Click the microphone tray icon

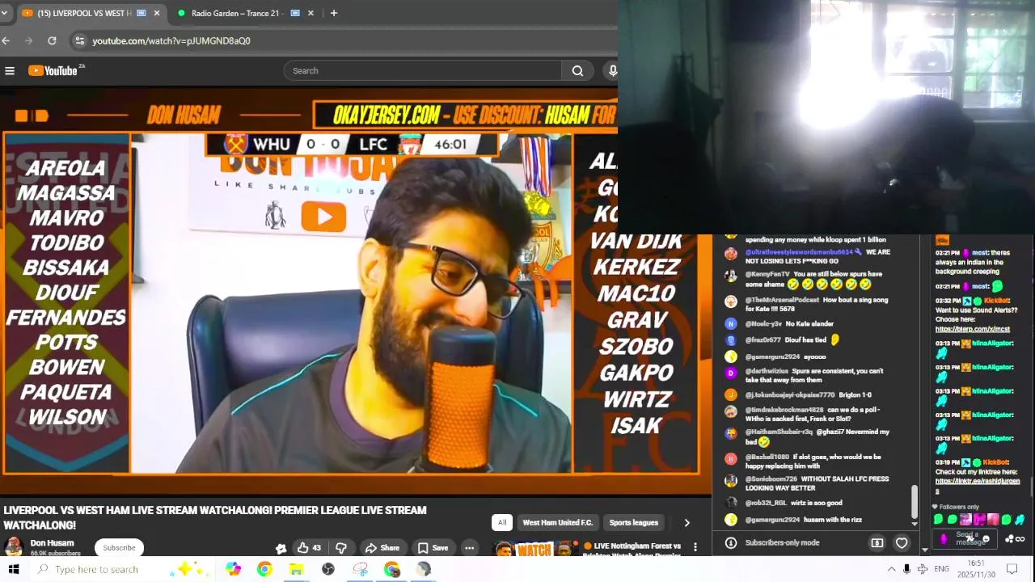[x=906, y=569]
